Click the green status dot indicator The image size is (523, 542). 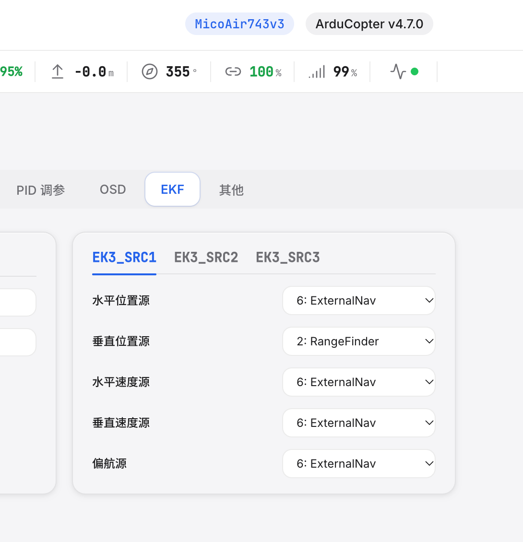click(415, 71)
